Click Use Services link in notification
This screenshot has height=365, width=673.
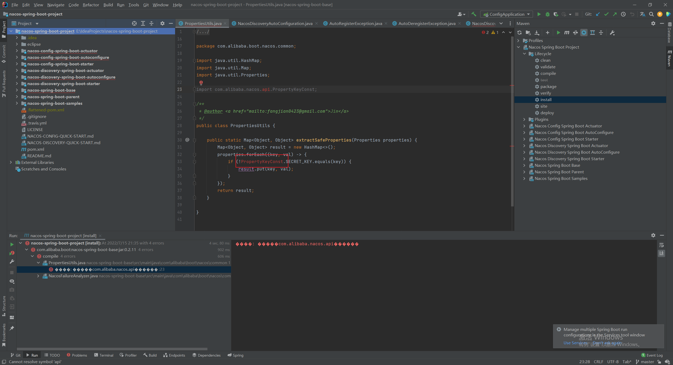(x=575, y=343)
